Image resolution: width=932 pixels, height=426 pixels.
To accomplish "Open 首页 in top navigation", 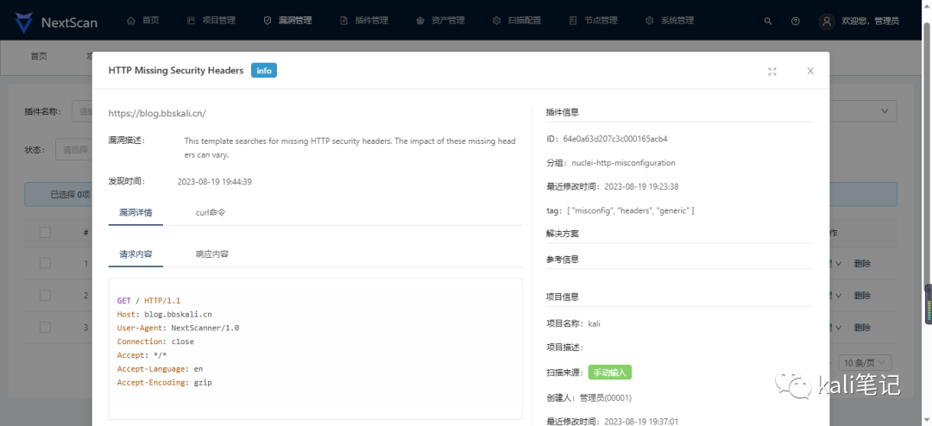I will tap(143, 20).
